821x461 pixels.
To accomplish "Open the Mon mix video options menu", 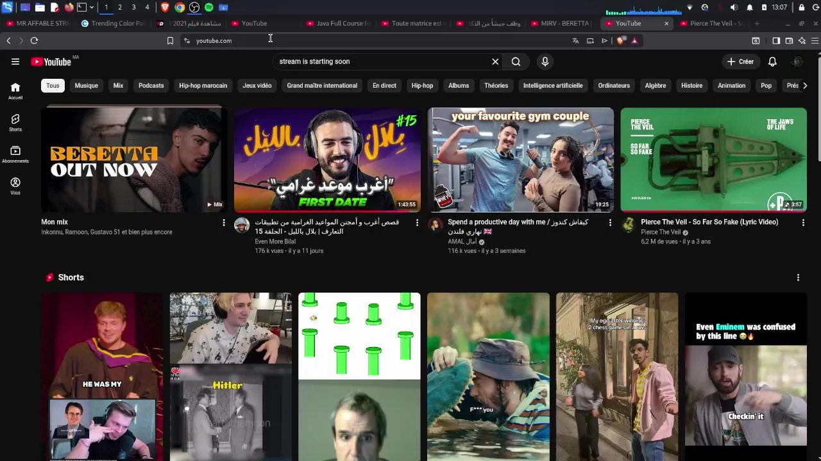I will tap(223, 223).
